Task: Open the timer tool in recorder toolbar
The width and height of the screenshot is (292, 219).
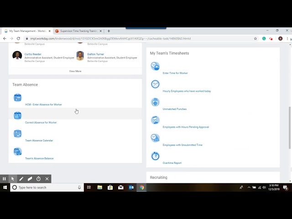Action: click(x=38, y=179)
